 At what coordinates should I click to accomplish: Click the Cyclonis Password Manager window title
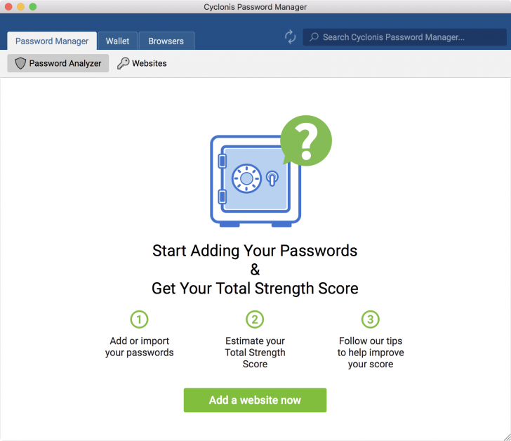[x=255, y=7]
